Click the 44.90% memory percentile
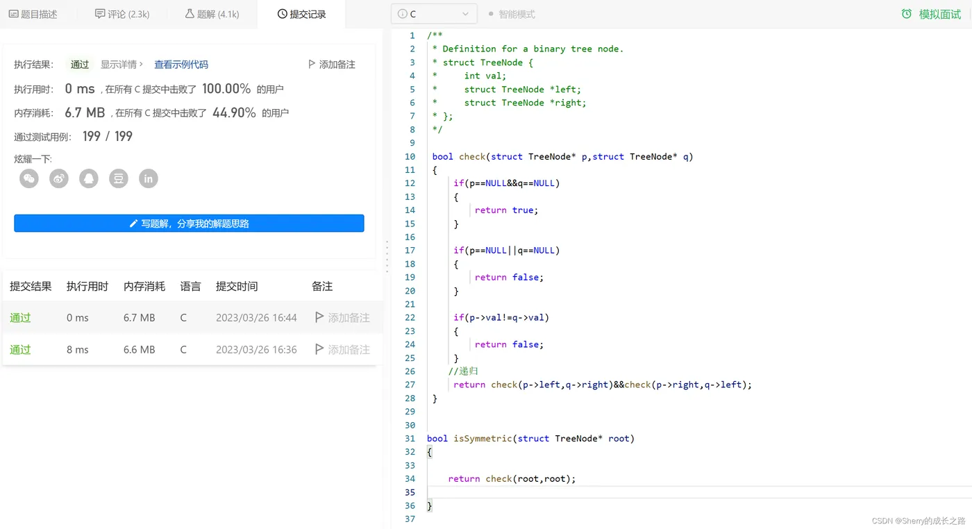The image size is (972, 529). tap(234, 112)
